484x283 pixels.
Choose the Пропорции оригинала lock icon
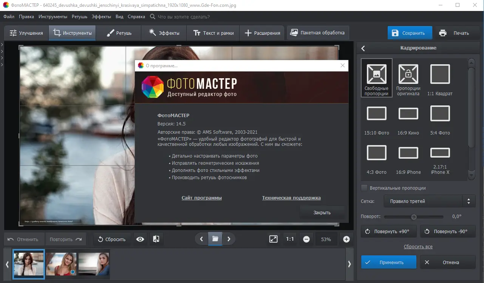pyautogui.click(x=408, y=78)
